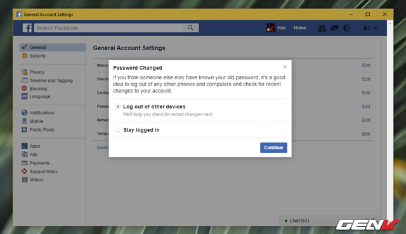
Task: Click the Privacy lock icon in the sidebar
Action: click(x=25, y=72)
